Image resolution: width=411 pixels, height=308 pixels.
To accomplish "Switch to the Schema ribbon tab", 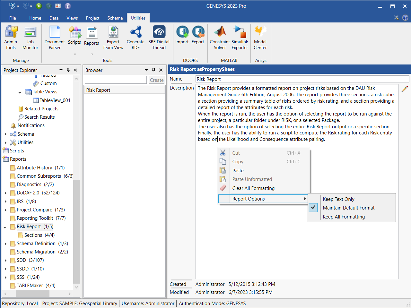I will point(115,18).
